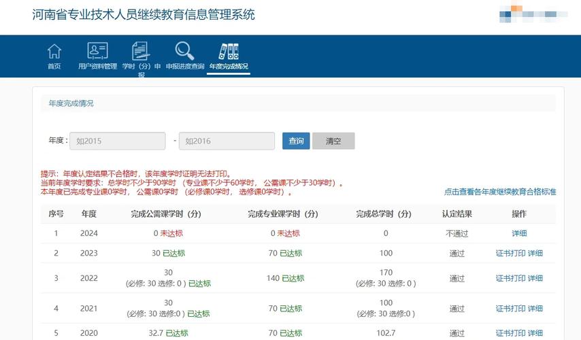Open the 首页 home icon

tap(54, 51)
